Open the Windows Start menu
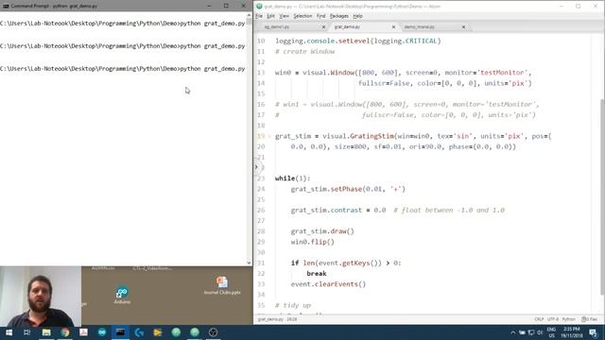The width and height of the screenshot is (605, 340). pyautogui.click(x=9, y=332)
